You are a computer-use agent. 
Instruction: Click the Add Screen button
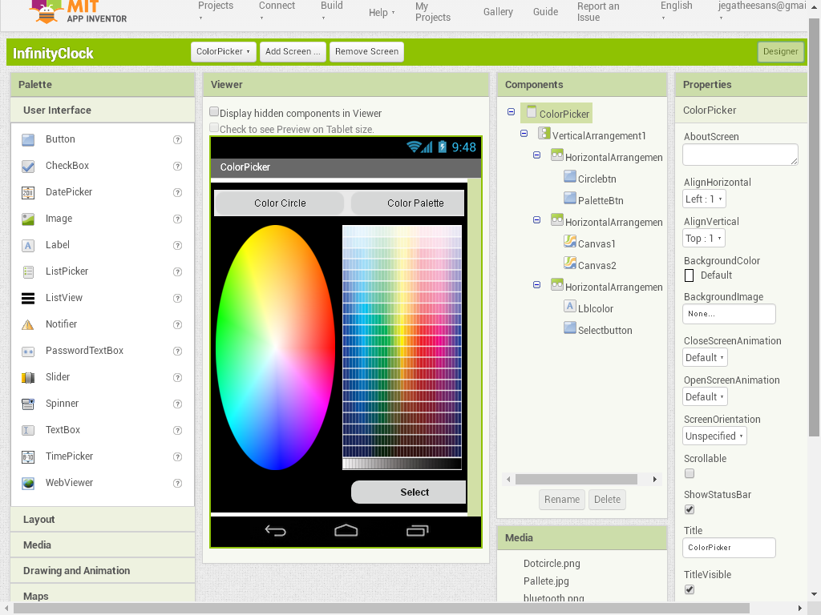coord(293,51)
